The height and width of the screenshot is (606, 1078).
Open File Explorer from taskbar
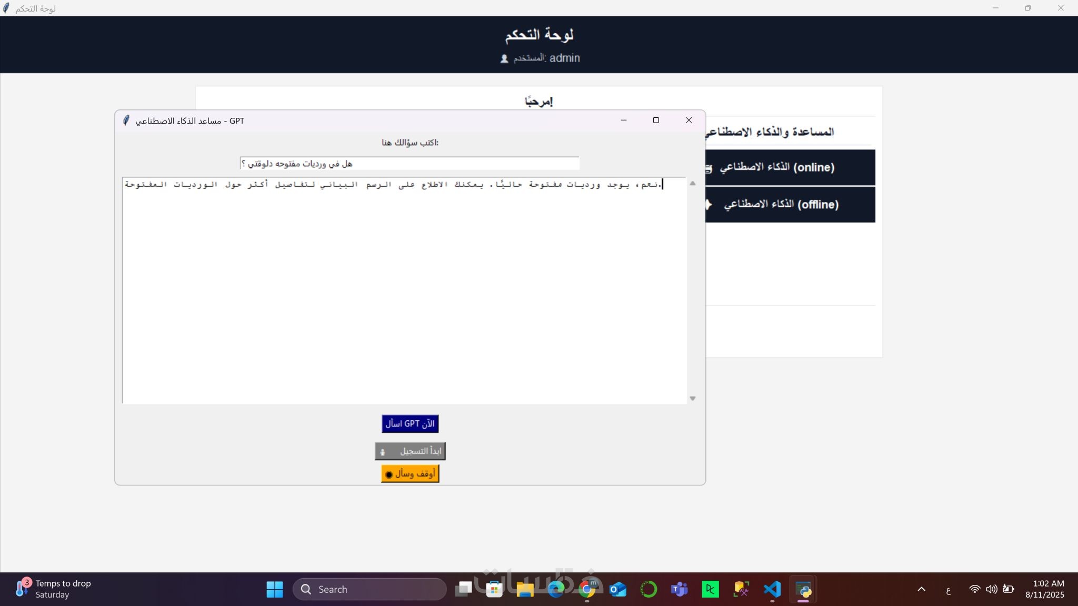click(x=525, y=589)
